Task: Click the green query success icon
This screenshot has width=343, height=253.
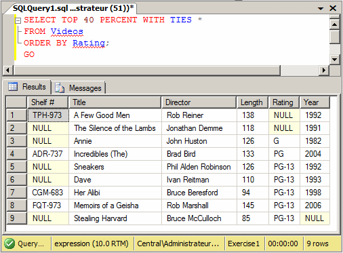Action: tap(9, 244)
